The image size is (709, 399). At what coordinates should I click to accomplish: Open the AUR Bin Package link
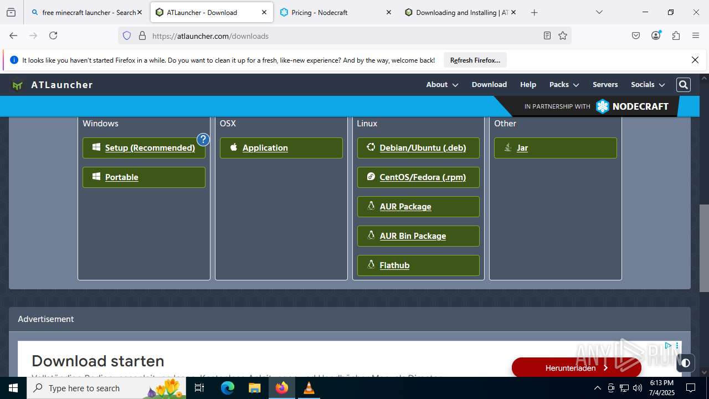[418, 236]
